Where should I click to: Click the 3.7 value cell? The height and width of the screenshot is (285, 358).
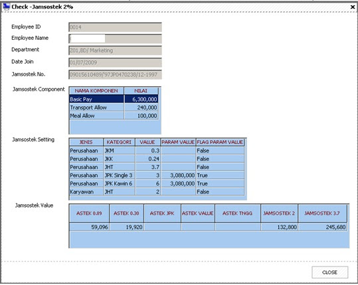click(x=147, y=167)
